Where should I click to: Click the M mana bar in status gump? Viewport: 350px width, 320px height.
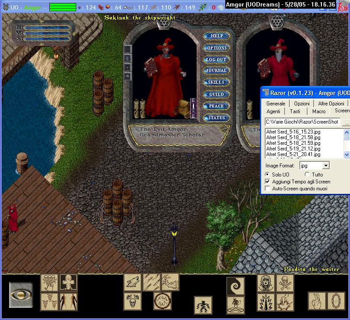click(x=47, y=33)
